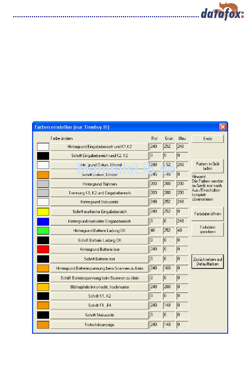The width and height of the screenshot is (252, 366).
Task: Select the Schrift Batterie leer button
Action: click(99, 259)
